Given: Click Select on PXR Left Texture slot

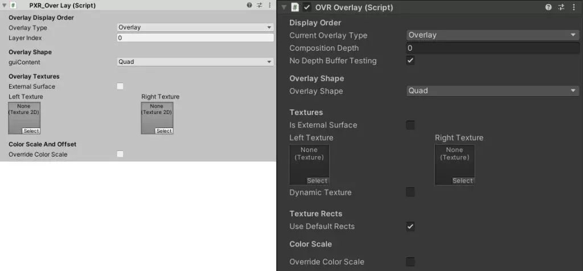Looking at the screenshot, I should click(x=31, y=131).
